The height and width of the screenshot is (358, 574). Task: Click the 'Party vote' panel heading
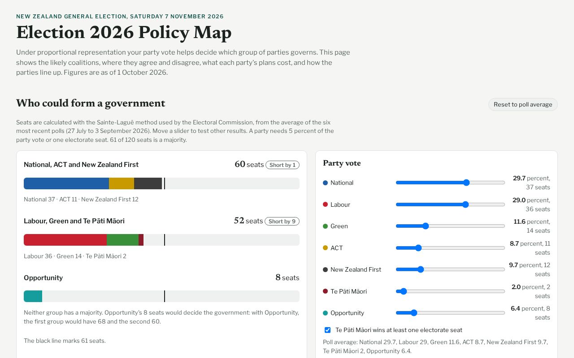pos(342,163)
